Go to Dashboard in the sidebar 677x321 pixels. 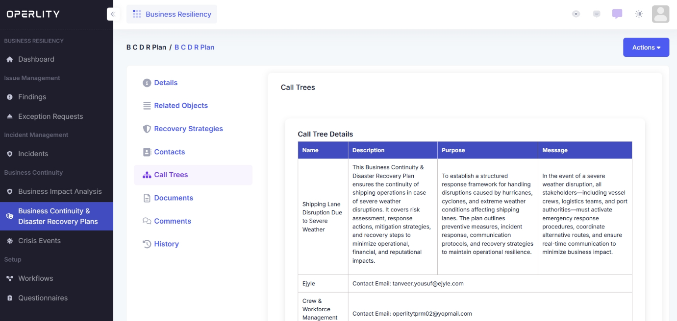(x=36, y=59)
